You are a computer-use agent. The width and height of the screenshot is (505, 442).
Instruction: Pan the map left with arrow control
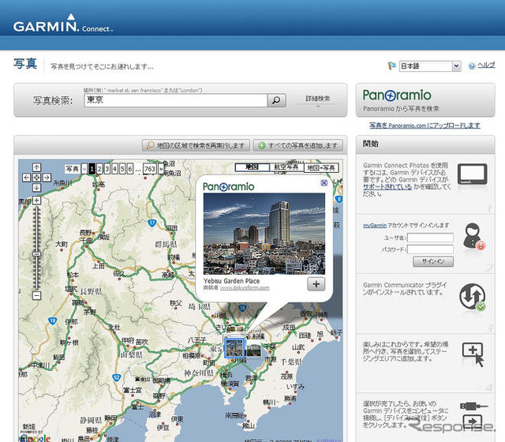[x=28, y=178]
